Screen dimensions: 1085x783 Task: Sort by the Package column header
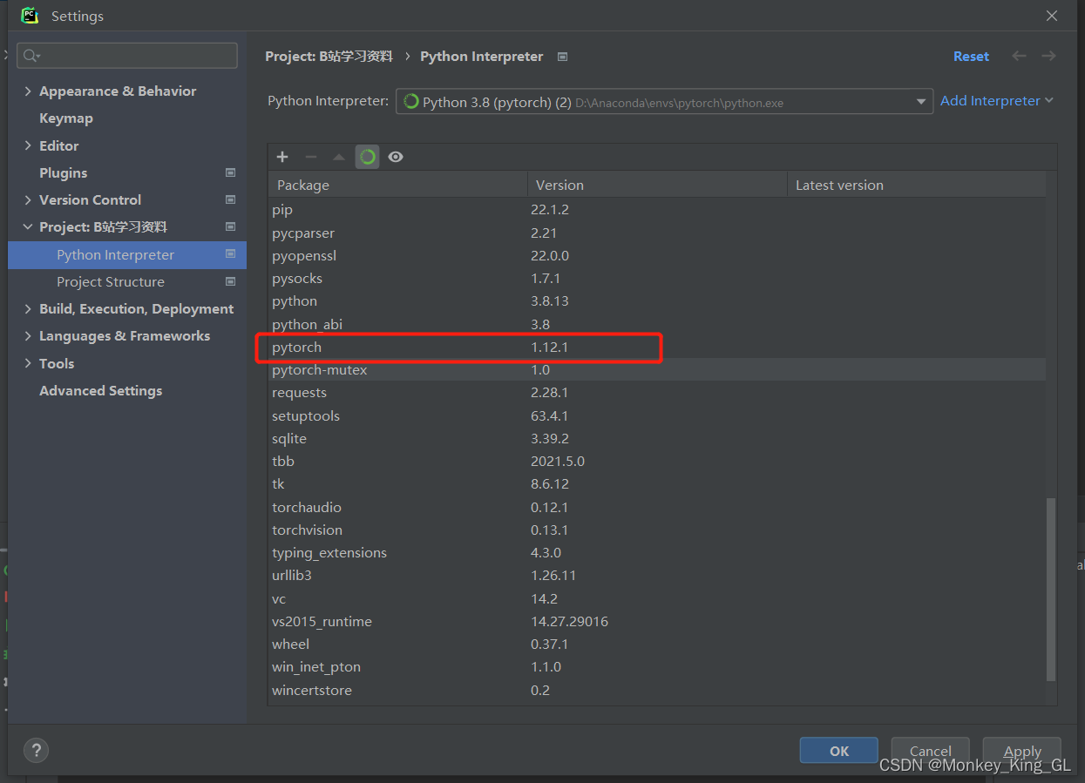398,185
